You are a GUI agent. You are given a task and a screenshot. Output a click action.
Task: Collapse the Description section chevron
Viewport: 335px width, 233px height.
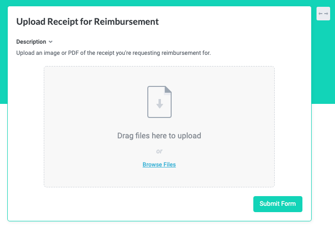pos(51,42)
